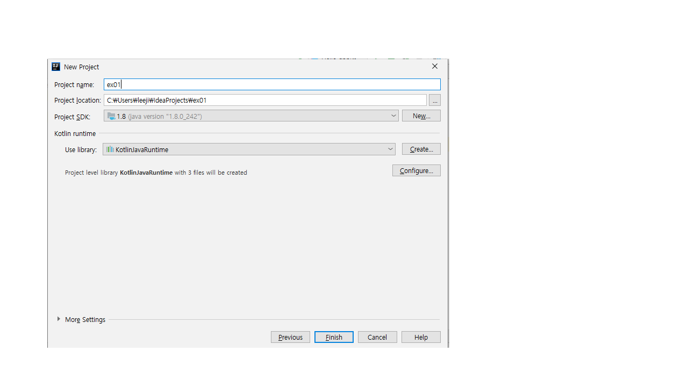The width and height of the screenshot is (688, 387).
Task: Open the Use library dropdown arrow
Action: click(x=390, y=149)
